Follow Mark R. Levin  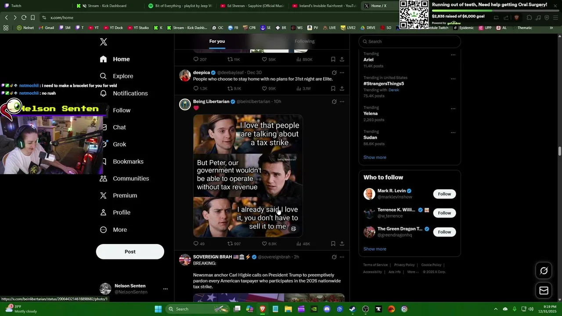(444, 194)
